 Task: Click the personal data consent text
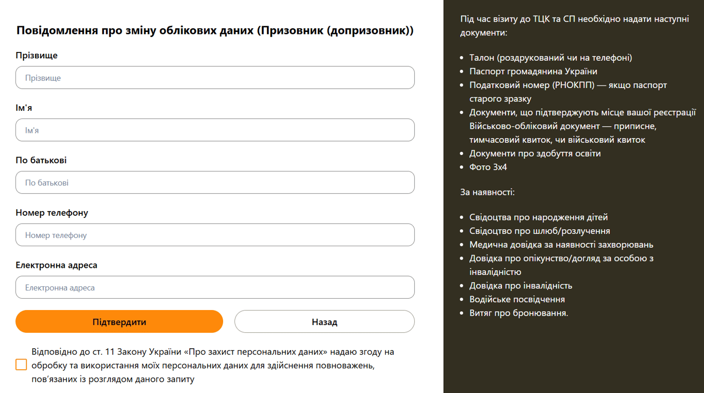click(x=212, y=366)
